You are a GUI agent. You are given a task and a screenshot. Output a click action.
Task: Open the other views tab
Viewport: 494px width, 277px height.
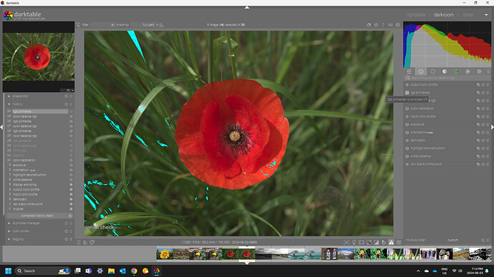tap(468, 15)
